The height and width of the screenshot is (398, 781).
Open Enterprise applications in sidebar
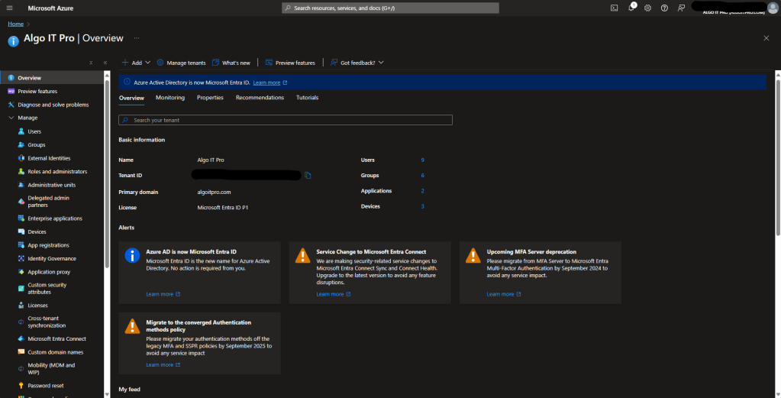[54, 218]
